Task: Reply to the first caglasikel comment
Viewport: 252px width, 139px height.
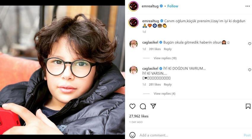Action: click(168, 49)
